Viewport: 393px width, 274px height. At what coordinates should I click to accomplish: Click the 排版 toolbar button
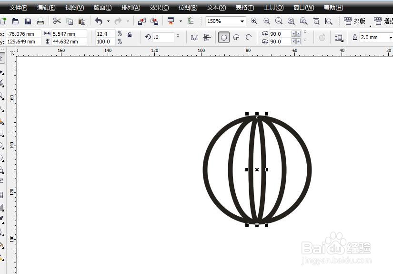click(354, 21)
